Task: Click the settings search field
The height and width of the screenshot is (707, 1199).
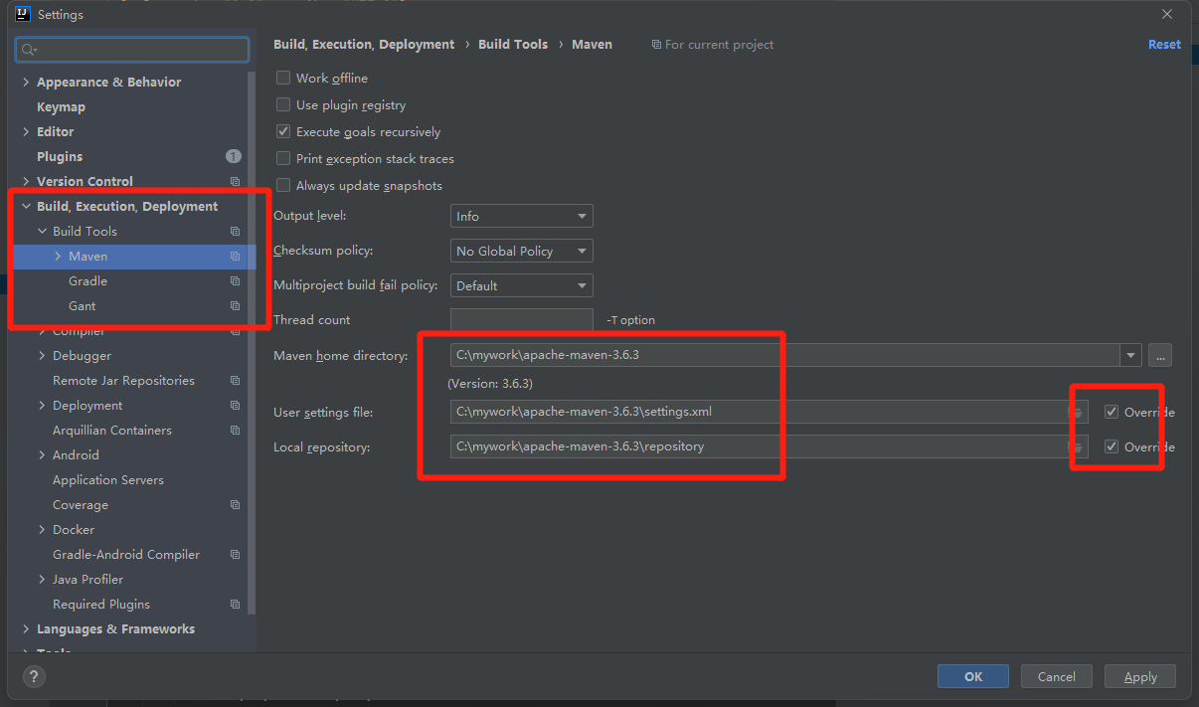Action: [132, 50]
